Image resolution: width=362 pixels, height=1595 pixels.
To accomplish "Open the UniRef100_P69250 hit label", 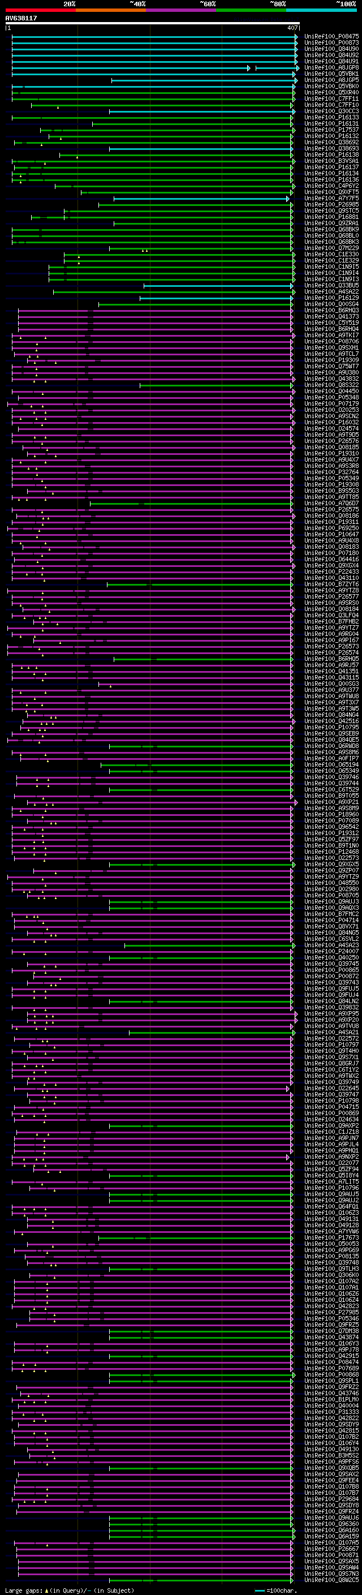I will tap(331, 528).
